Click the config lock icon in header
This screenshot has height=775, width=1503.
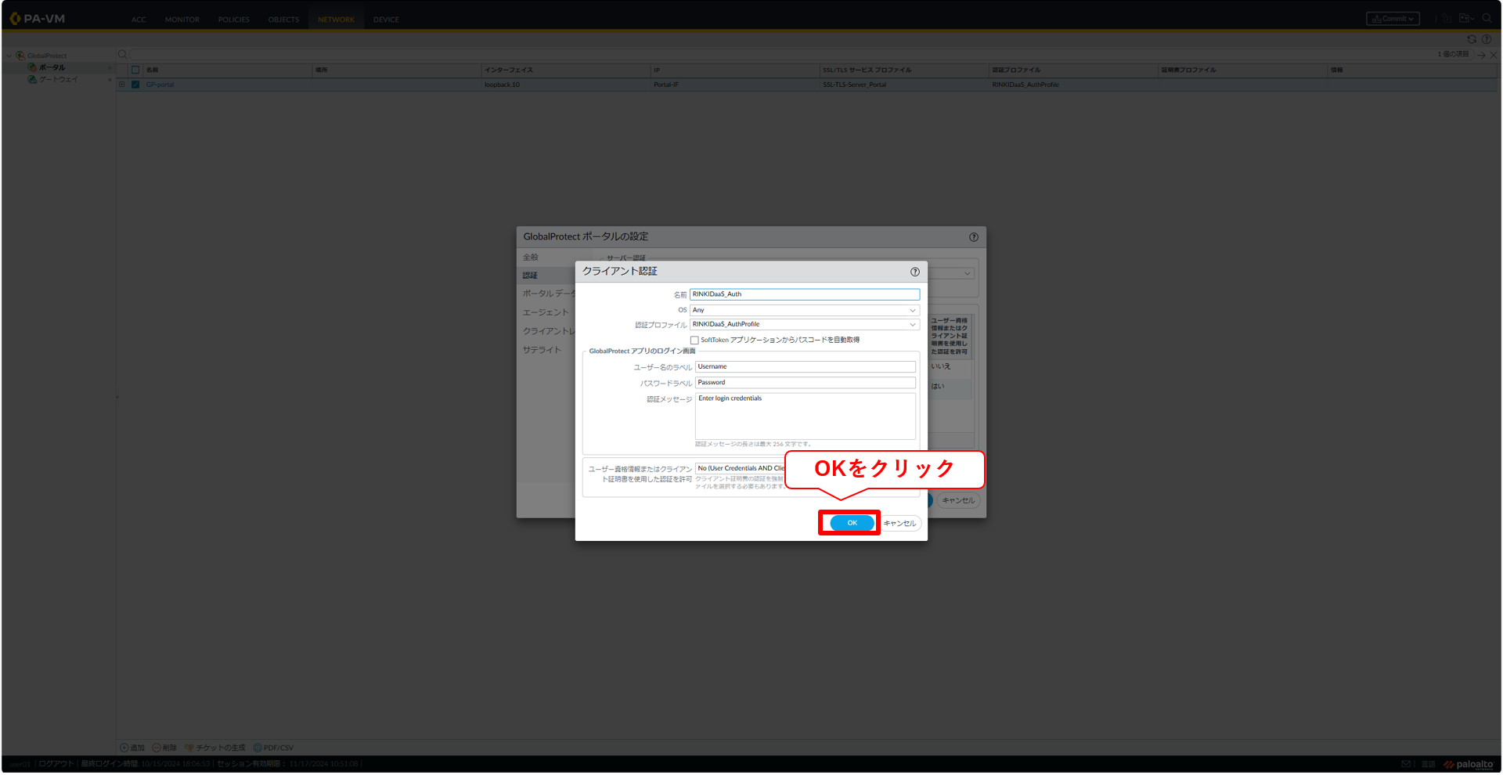[1447, 19]
